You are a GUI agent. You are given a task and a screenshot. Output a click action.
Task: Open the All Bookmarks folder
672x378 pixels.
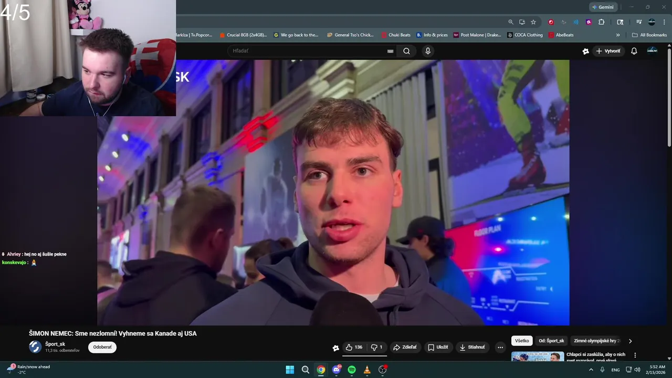(649, 35)
